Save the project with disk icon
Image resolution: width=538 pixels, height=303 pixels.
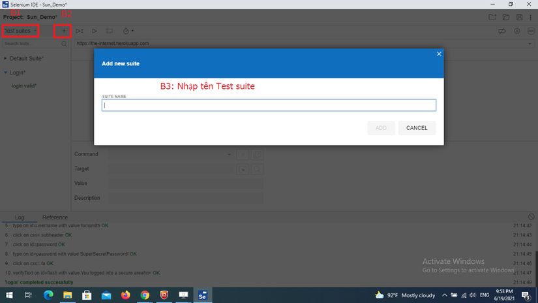520,17
